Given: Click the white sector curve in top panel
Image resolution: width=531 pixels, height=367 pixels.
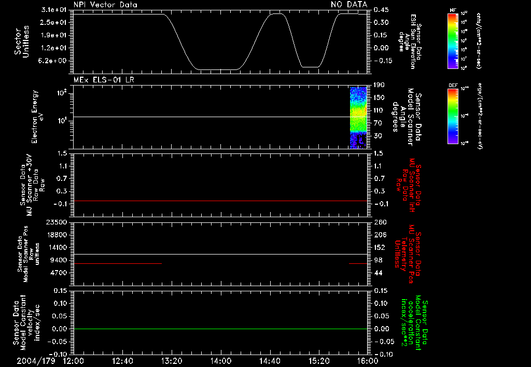Looking at the screenshot, I should click(220, 41).
